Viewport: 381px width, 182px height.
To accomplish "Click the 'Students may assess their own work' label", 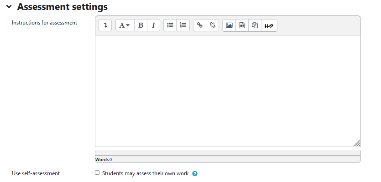I will point(145,173).
